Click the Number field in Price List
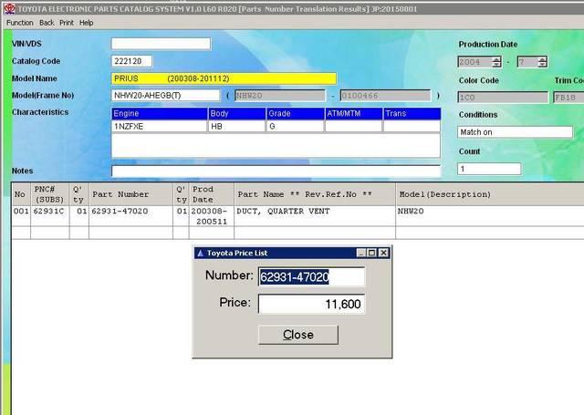Image resolution: width=584 pixels, height=415 pixels. (x=311, y=276)
